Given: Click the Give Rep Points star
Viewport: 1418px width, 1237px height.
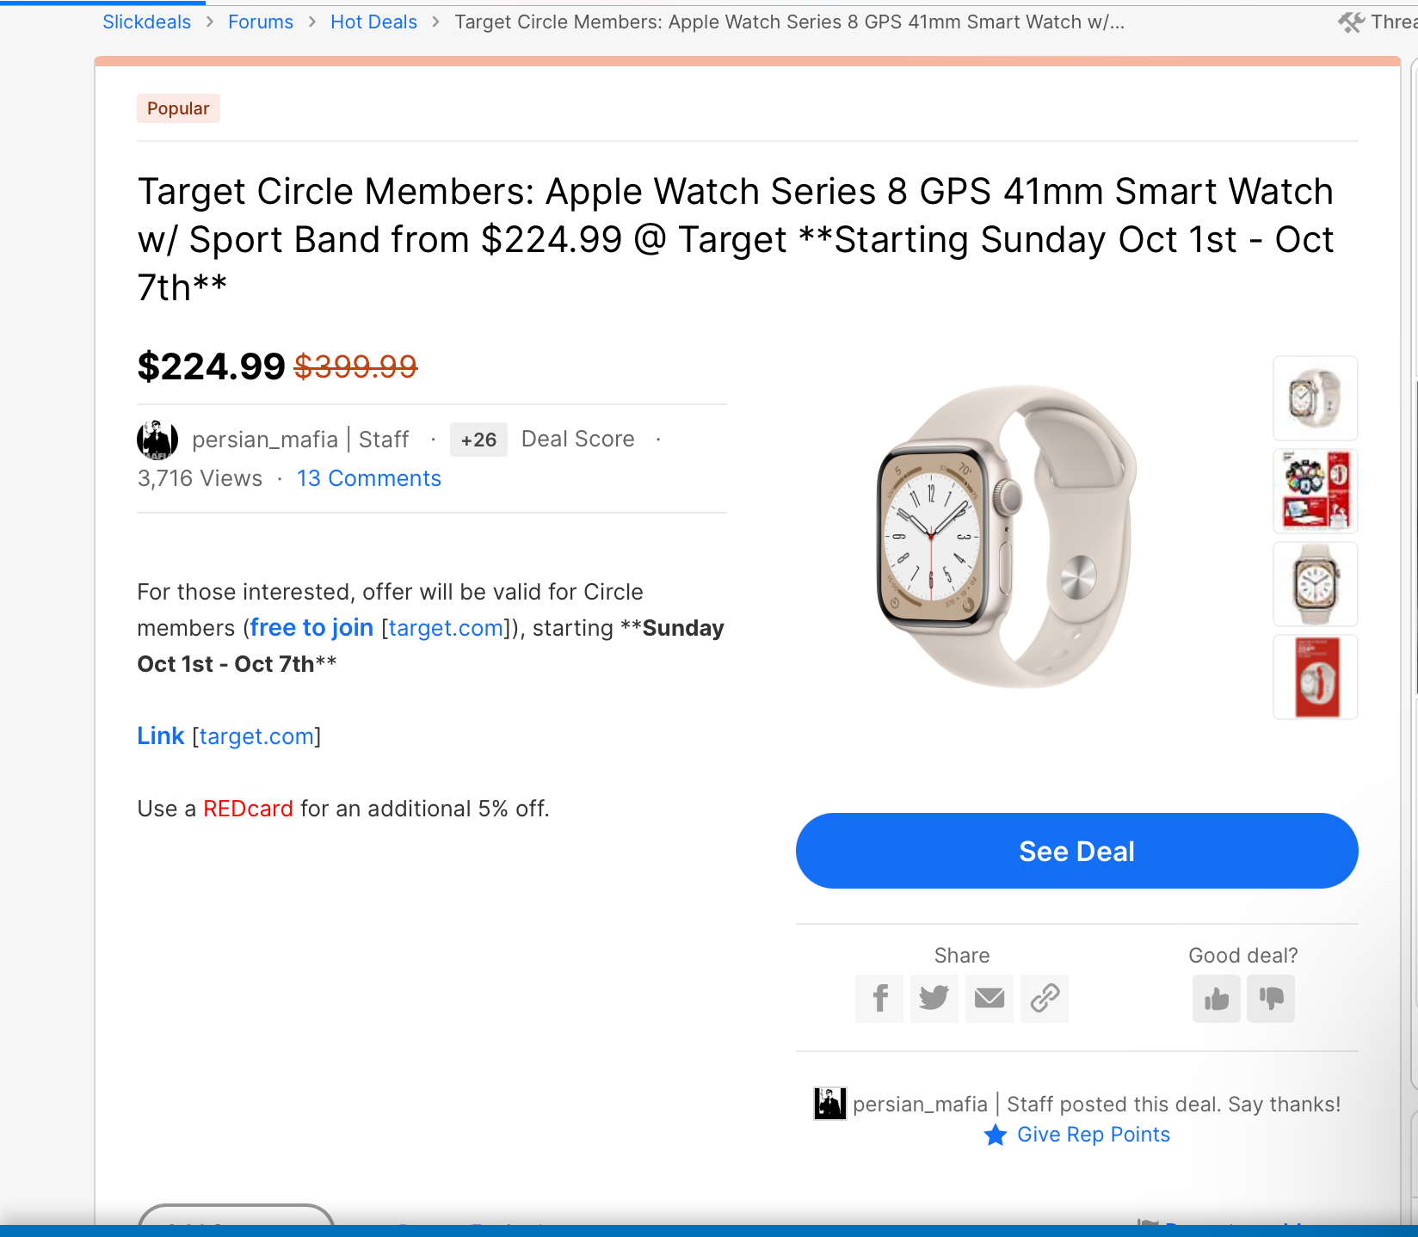Looking at the screenshot, I should click(x=996, y=1135).
